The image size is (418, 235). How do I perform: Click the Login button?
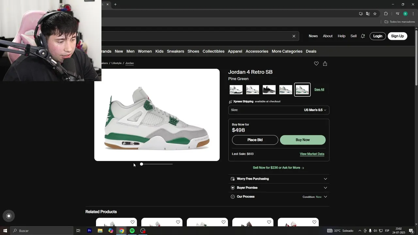click(378, 36)
